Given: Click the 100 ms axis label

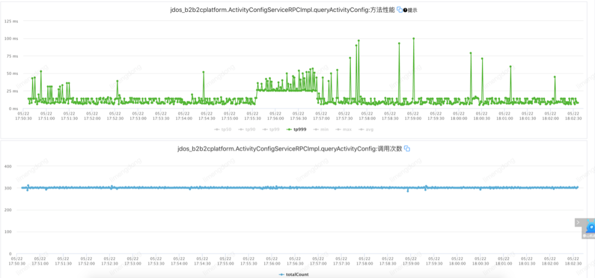Looking at the screenshot, I should (11, 39).
